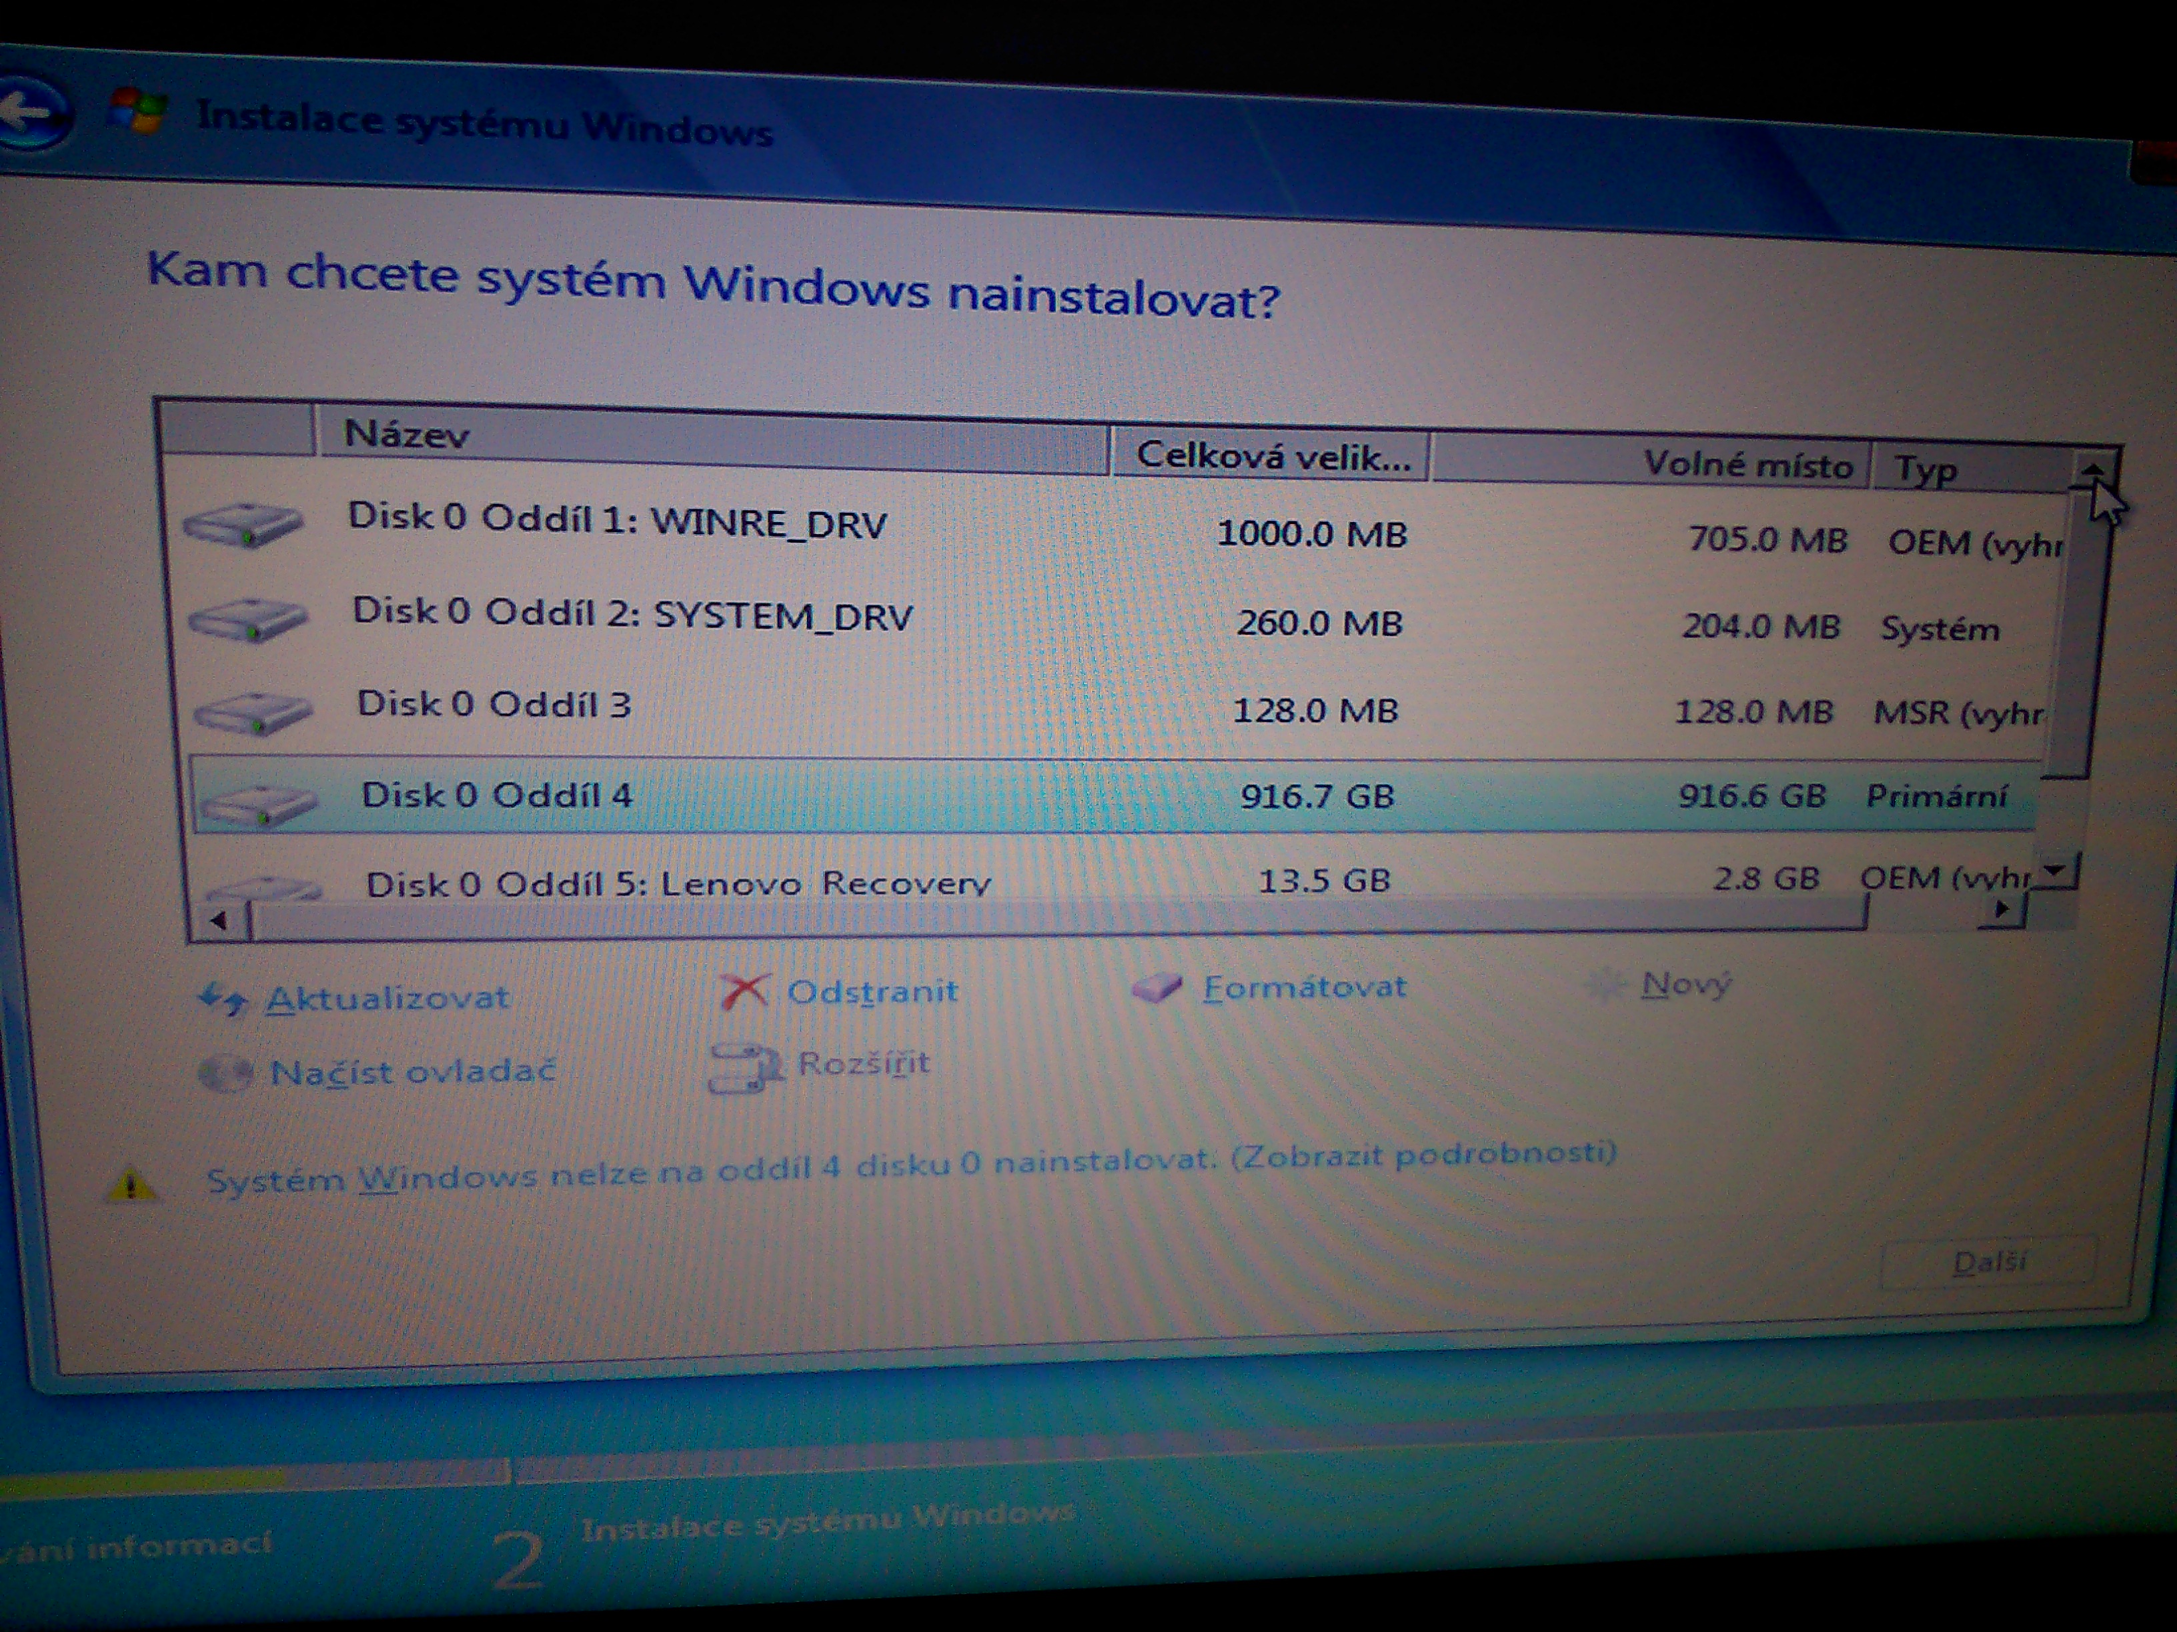Click the back arrow button
This screenshot has width=2177, height=1632.
click(x=31, y=112)
